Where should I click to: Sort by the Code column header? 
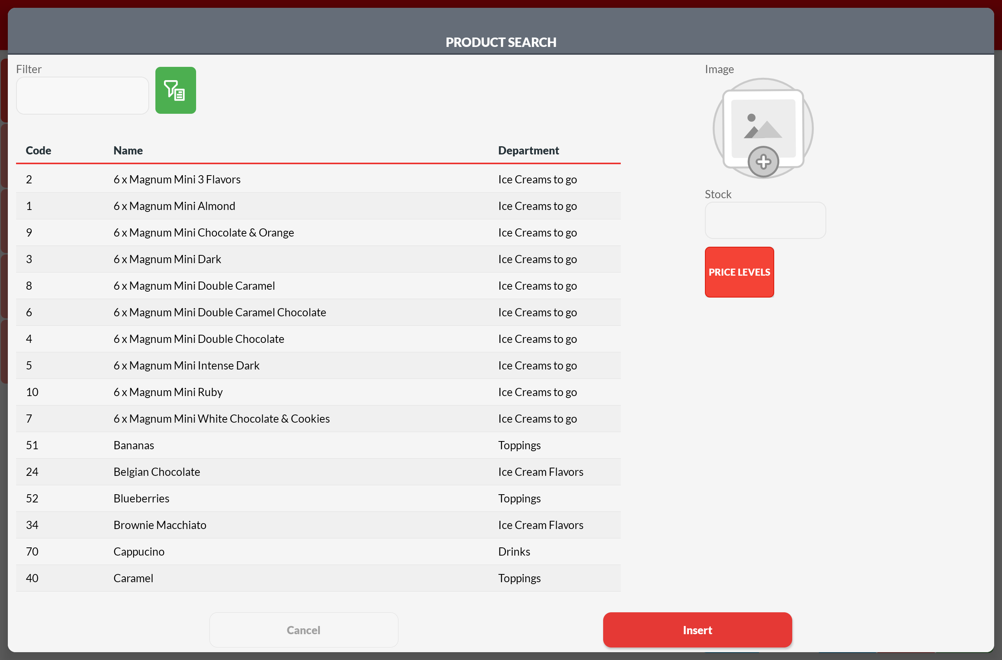click(x=38, y=150)
